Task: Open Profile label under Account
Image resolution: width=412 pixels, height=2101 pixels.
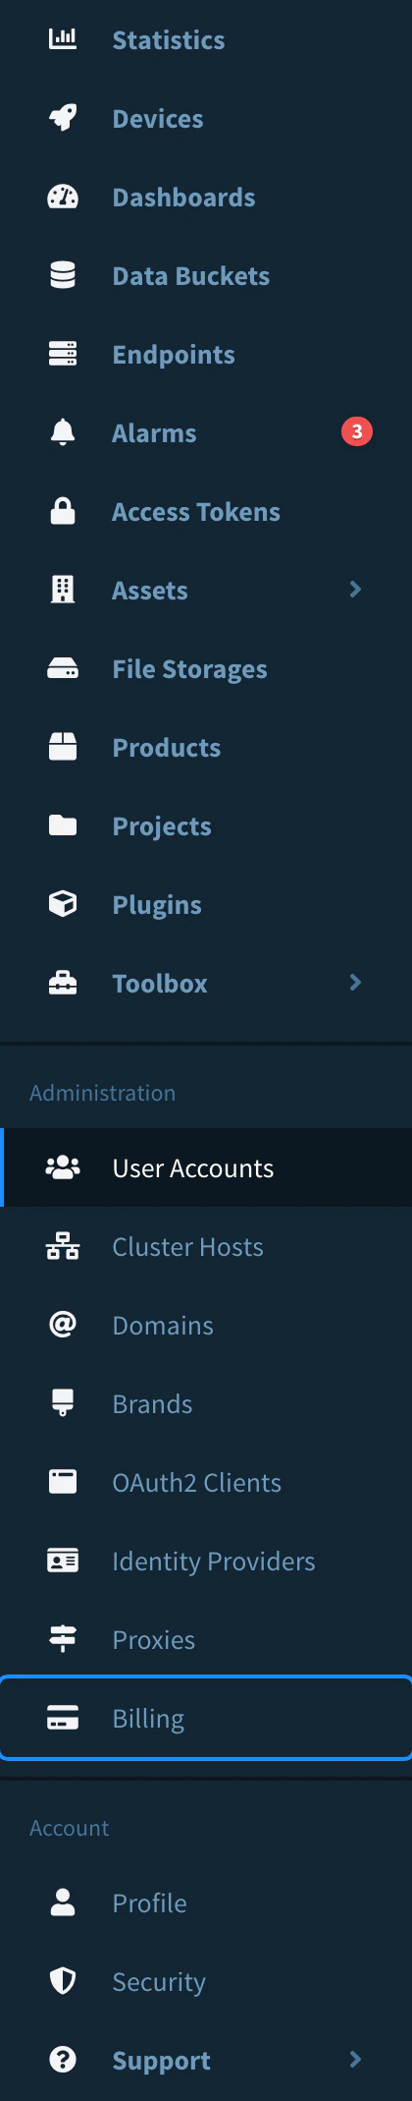Action: click(149, 1903)
